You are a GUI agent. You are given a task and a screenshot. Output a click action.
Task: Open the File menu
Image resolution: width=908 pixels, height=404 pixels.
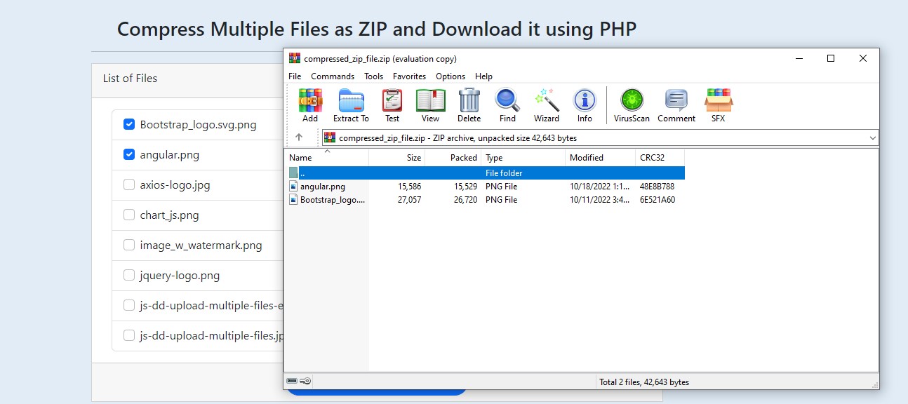295,76
